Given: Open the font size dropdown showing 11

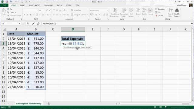Looking at the screenshot, I should click(x=44, y=10).
